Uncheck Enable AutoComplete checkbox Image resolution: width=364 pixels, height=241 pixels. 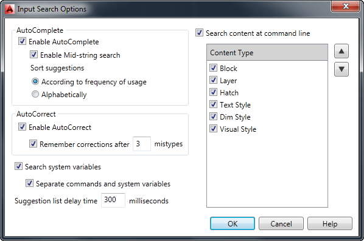coord(22,41)
